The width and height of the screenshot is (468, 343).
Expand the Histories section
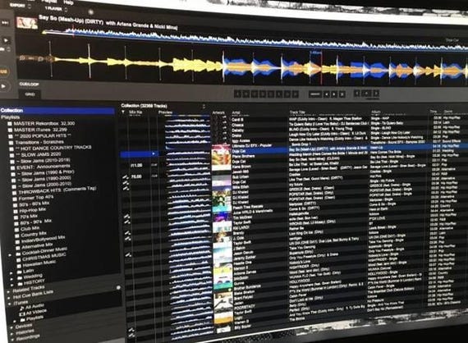pyautogui.click(x=12, y=333)
